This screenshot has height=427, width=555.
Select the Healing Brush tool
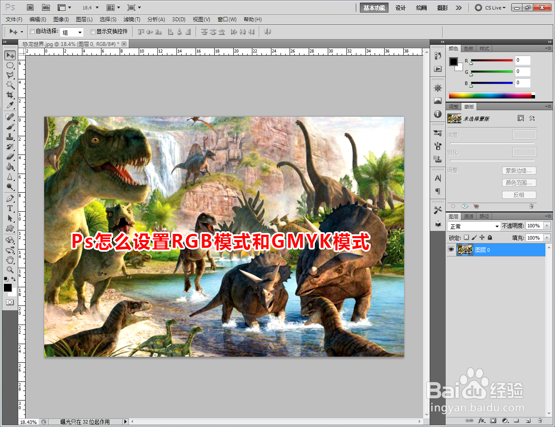pyautogui.click(x=10, y=117)
